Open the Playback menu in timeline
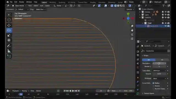Image resolution: width=176 pixels, height=99 pixels. (x=16, y=91)
